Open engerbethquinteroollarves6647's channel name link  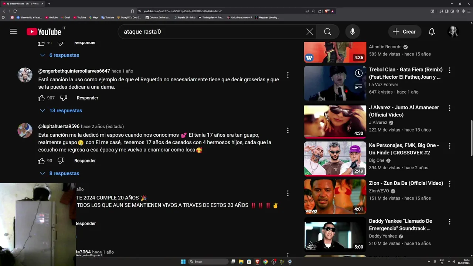pyautogui.click(x=74, y=71)
